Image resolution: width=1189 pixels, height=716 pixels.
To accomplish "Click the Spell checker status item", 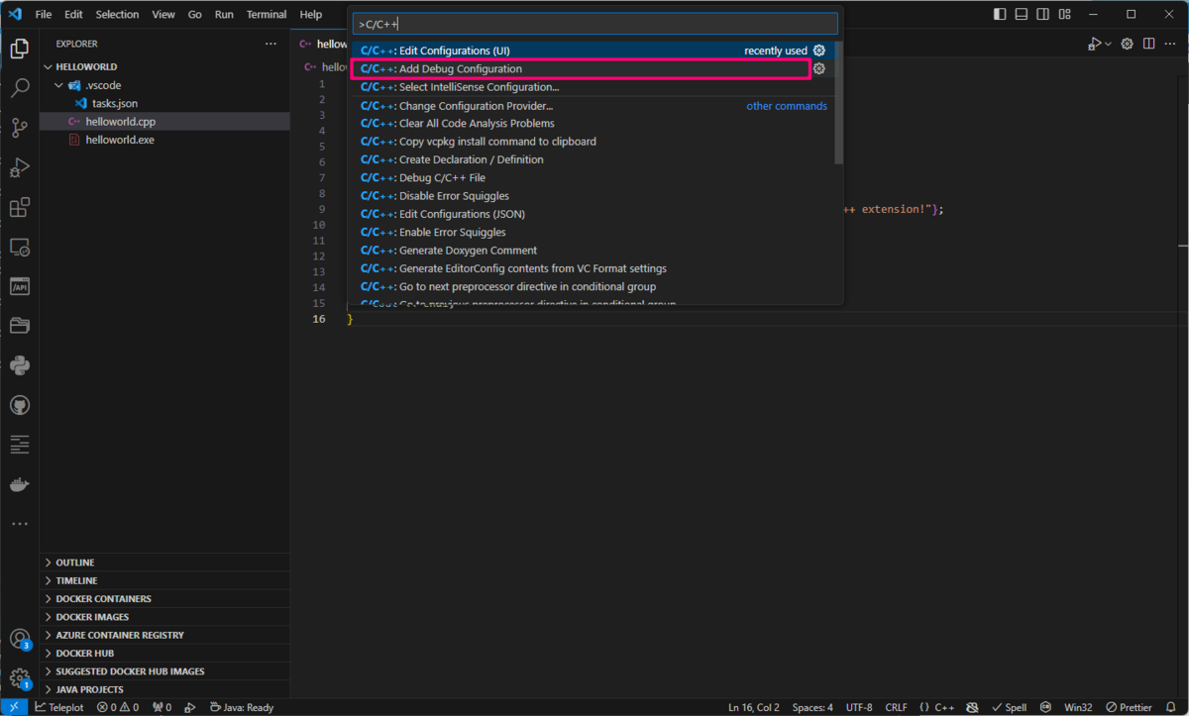I will pyautogui.click(x=1010, y=707).
